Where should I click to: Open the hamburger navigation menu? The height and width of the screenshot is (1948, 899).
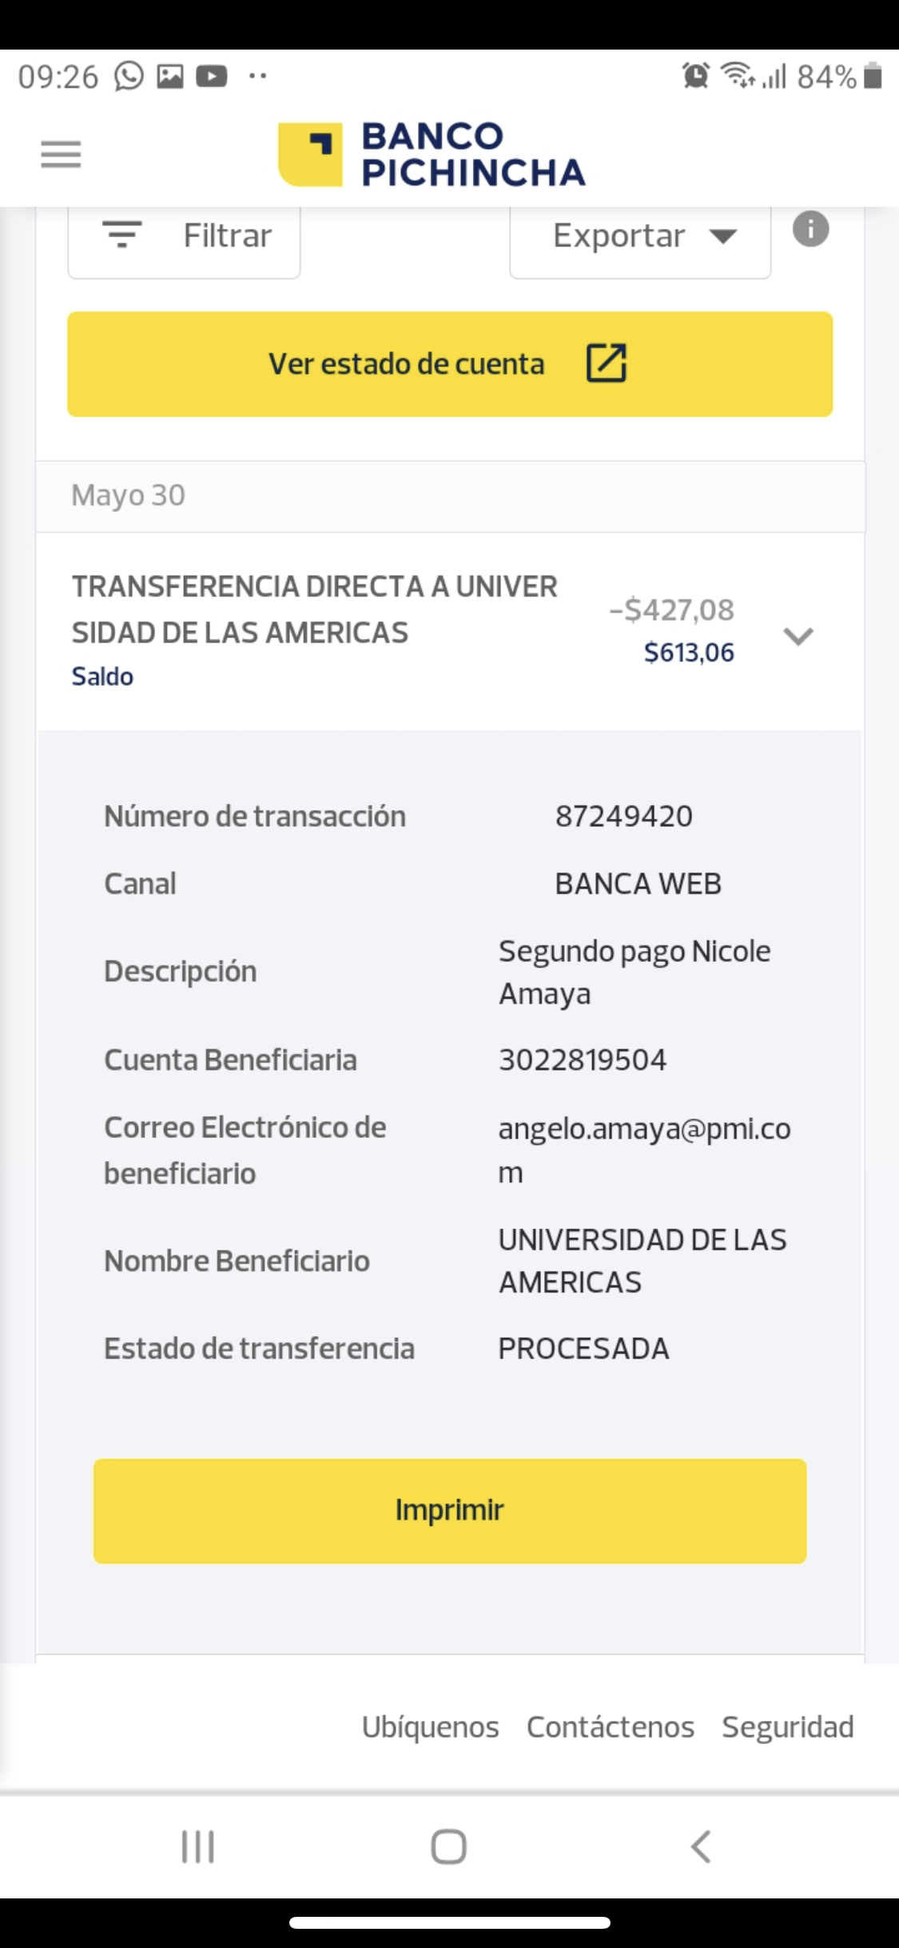tap(61, 154)
